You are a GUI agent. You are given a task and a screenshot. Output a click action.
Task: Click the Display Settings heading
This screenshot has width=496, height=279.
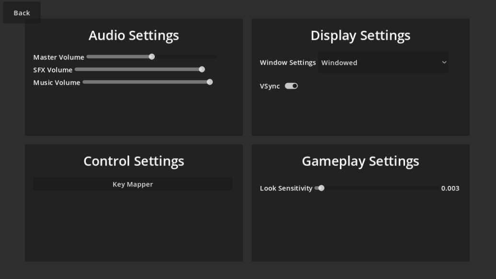coord(360,35)
